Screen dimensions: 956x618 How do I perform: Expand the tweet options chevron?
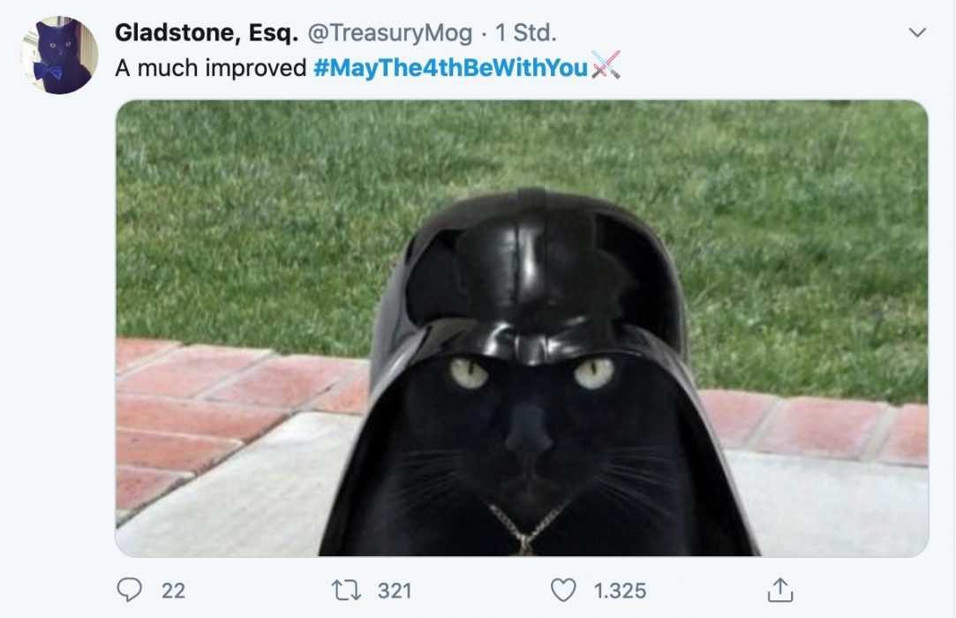(x=917, y=33)
